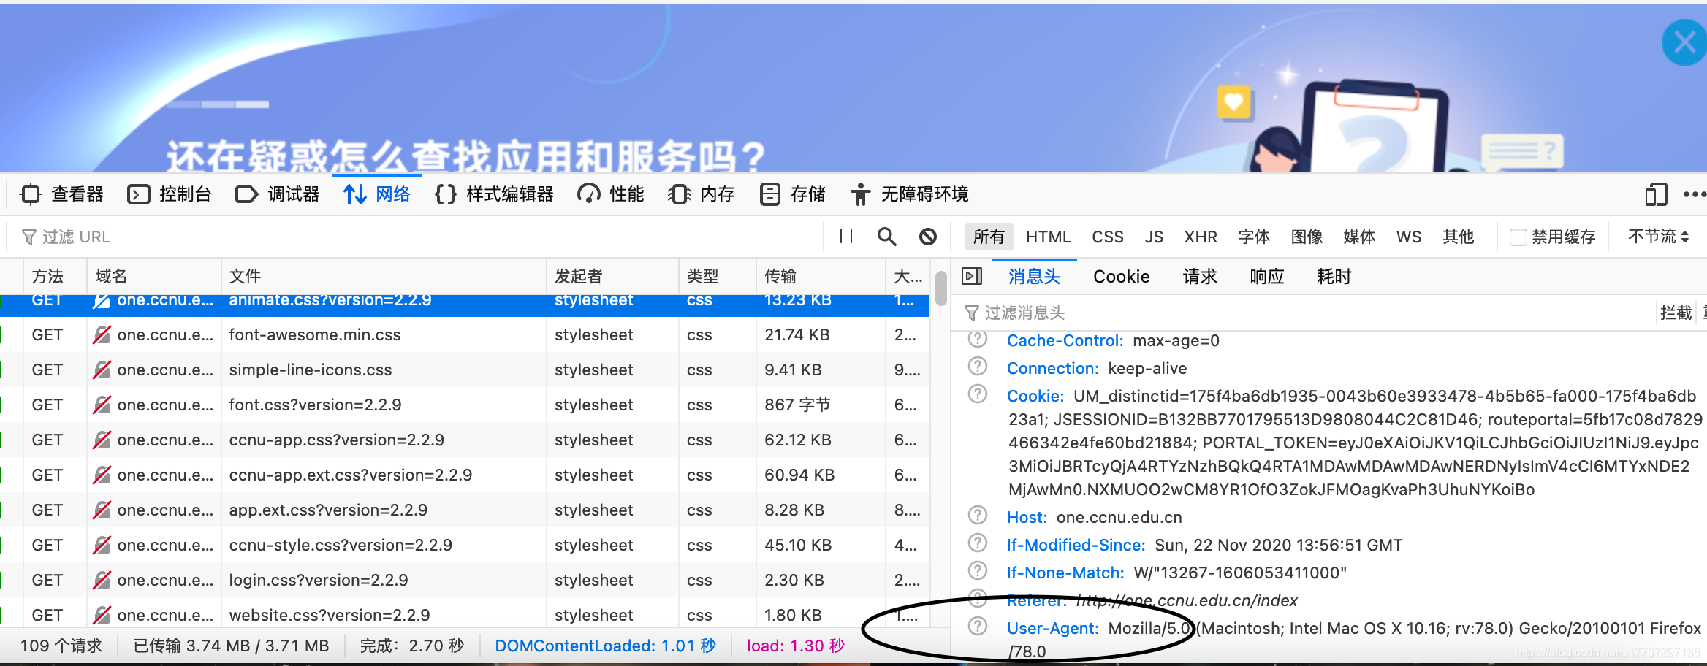Open the 调试器 debugger panel
The height and width of the screenshot is (666, 1707).
click(278, 194)
